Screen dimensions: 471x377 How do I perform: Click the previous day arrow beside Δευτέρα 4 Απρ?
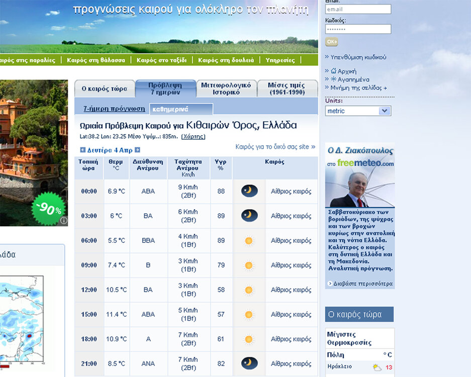click(x=83, y=150)
